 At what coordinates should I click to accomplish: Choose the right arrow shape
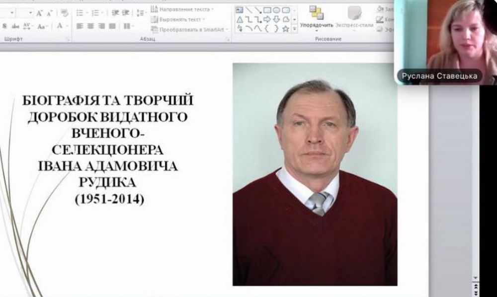pos(267,19)
